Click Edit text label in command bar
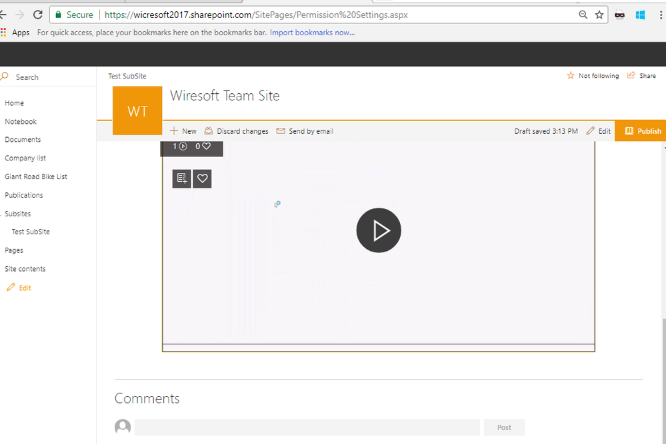This screenshot has height=444, width=666. coord(605,131)
